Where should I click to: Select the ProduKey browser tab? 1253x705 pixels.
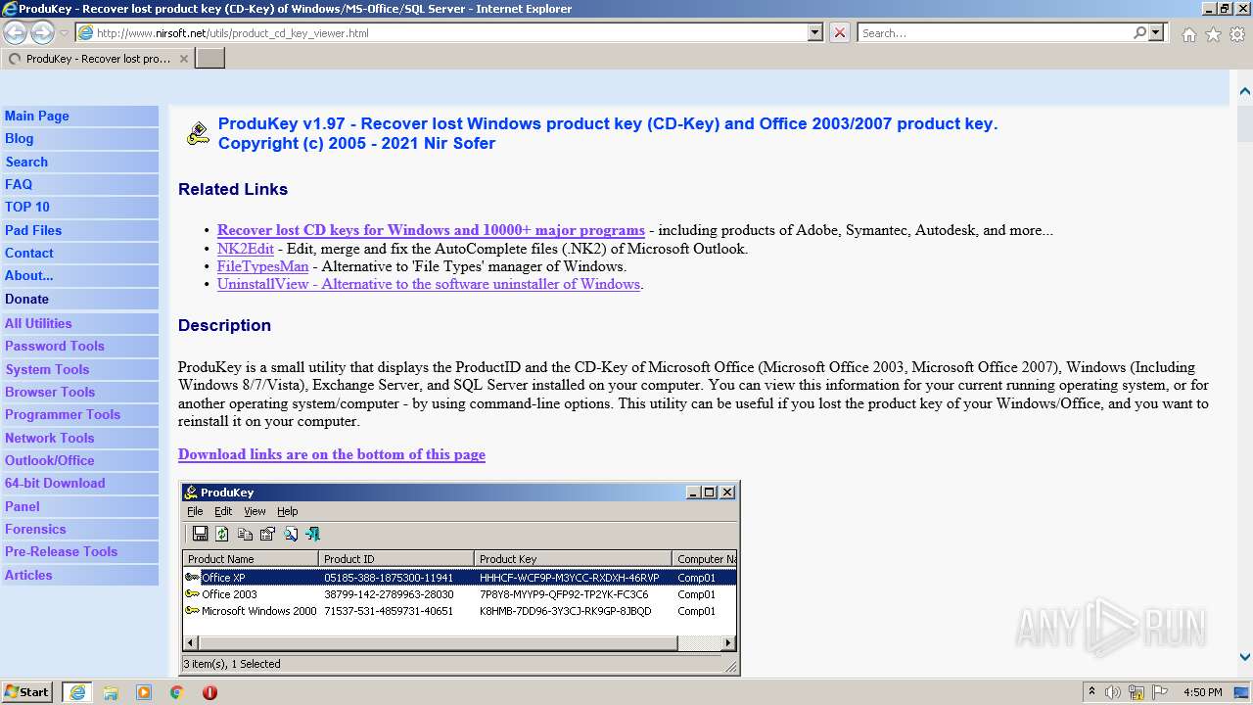click(98, 59)
